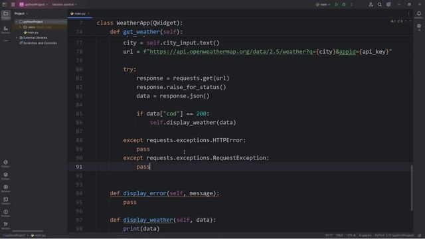Change CRLF line separator

pyautogui.click(x=339, y=236)
